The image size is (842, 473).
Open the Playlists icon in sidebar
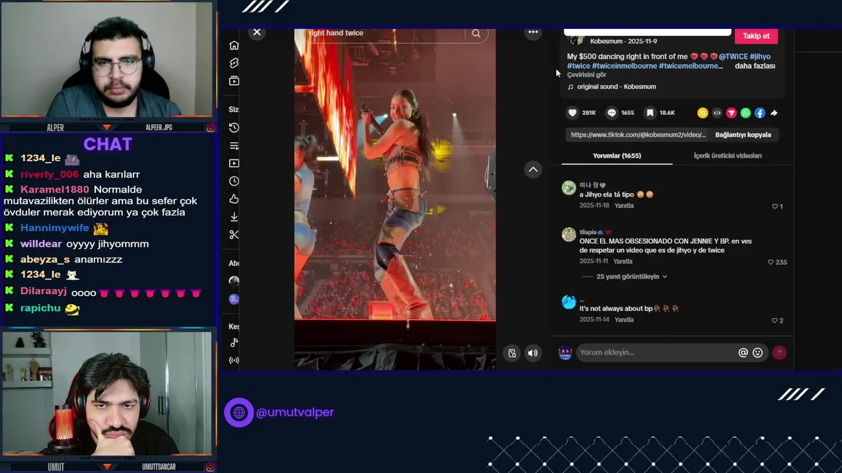tap(234, 146)
